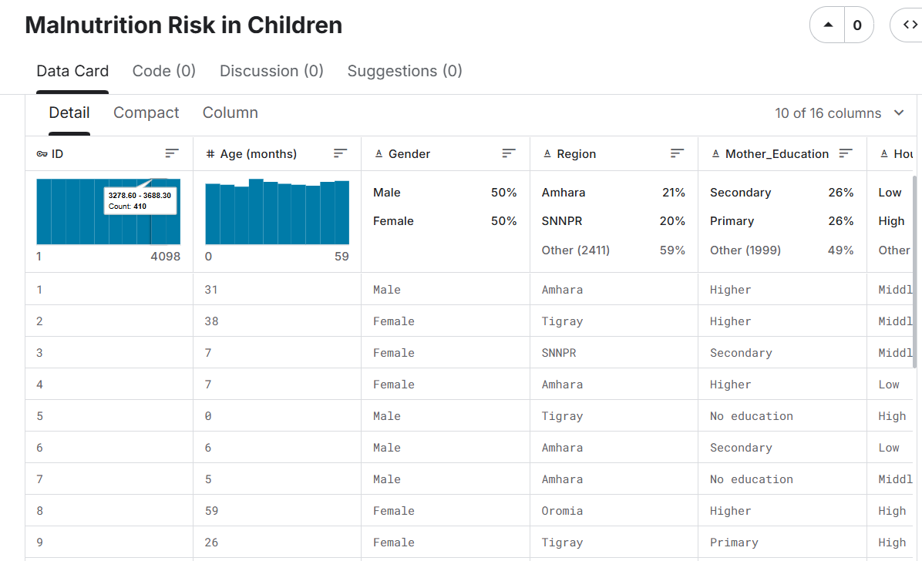Viewport: 922px width, 561px height.
Task: Sort by Age (months) column icon
Action: tap(340, 153)
